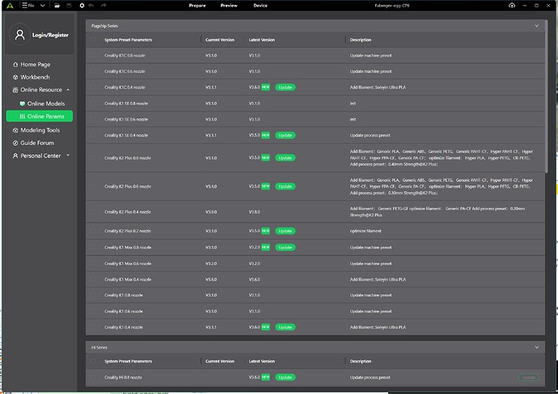558x394 pixels.
Task: Update the Creality Hi 0.8 nozzle preset
Action: [285, 377]
